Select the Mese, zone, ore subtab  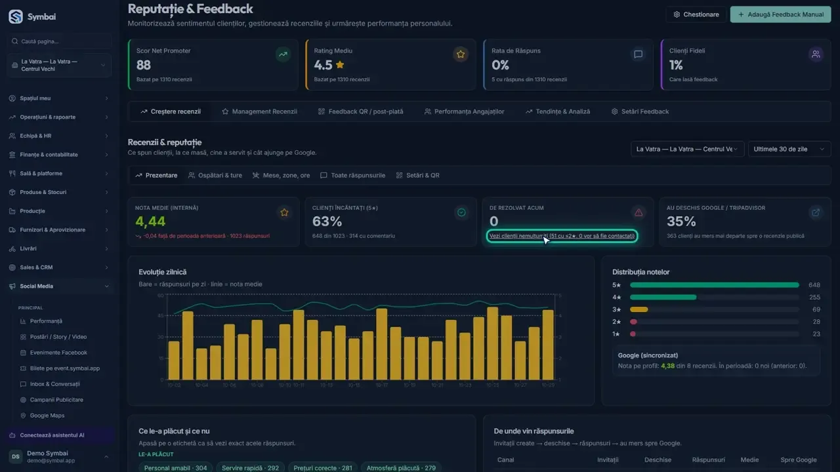pyautogui.click(x=281, y=176)
